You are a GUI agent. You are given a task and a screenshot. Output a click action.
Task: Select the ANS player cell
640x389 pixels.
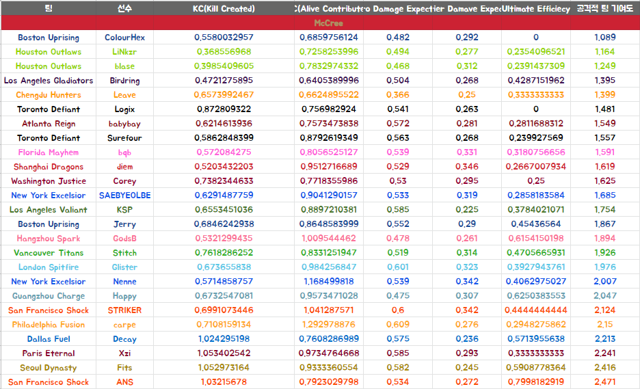(124, 382)
